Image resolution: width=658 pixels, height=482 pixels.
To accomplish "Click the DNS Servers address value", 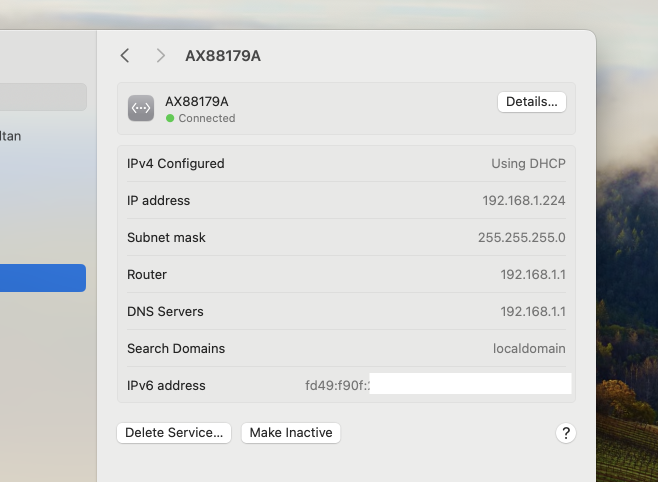I will (x=532, y=311).
